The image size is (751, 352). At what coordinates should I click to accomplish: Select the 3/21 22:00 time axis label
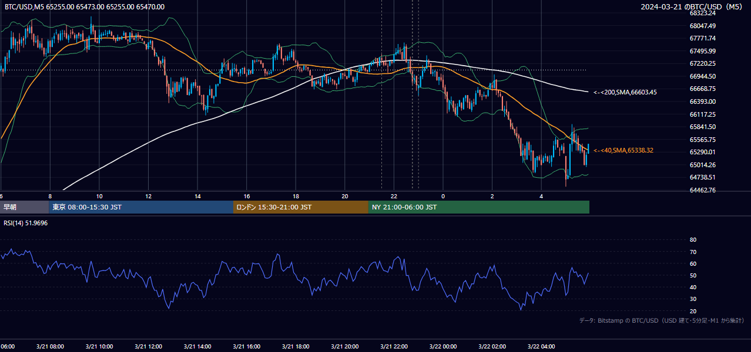tap(394, 346)
